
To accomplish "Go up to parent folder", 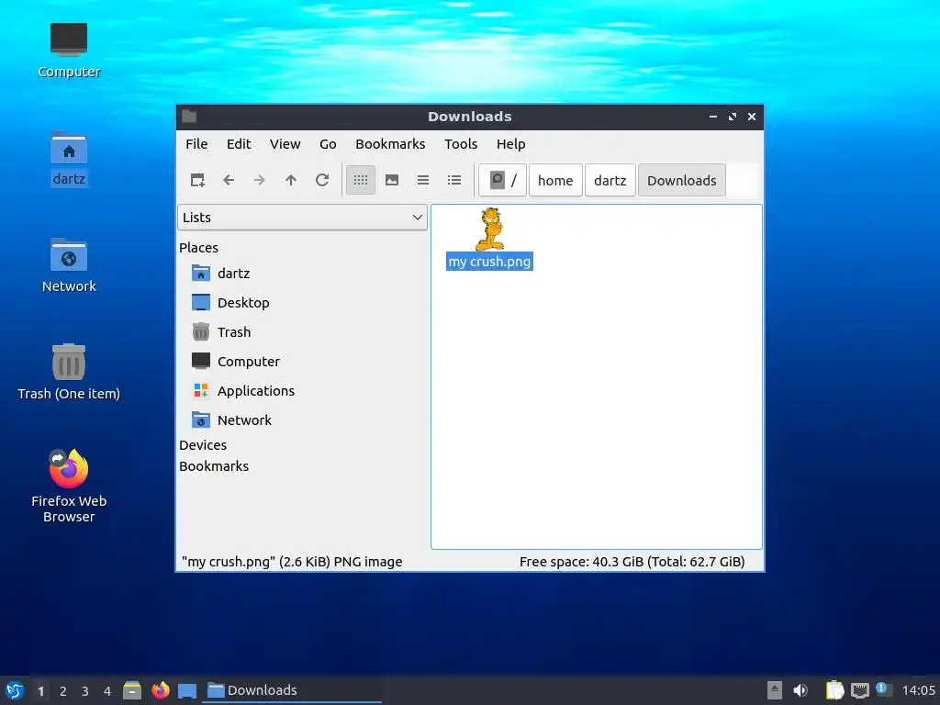I will tap(291, 180).
